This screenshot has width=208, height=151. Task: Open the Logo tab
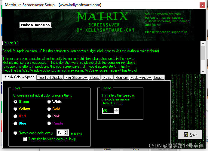pyautogui.click(x=158, y=78)
